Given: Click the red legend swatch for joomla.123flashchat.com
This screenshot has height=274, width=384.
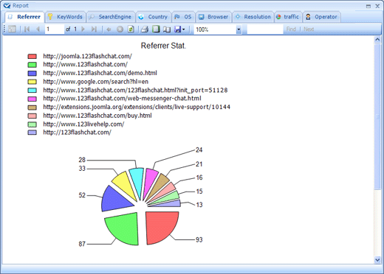Looking at the screenshot, I should (32, 57).
